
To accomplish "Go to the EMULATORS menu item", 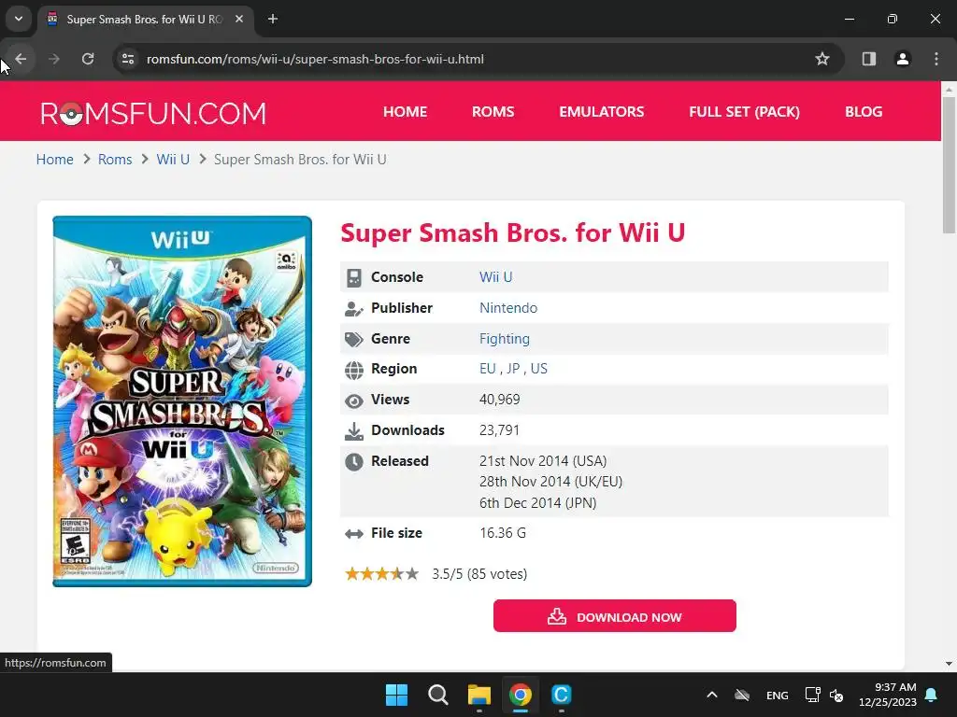I will coord(601,112).
